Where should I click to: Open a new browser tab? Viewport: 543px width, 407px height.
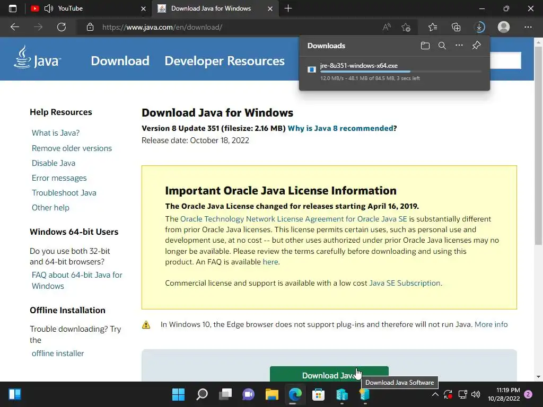(x=288, y=8)
